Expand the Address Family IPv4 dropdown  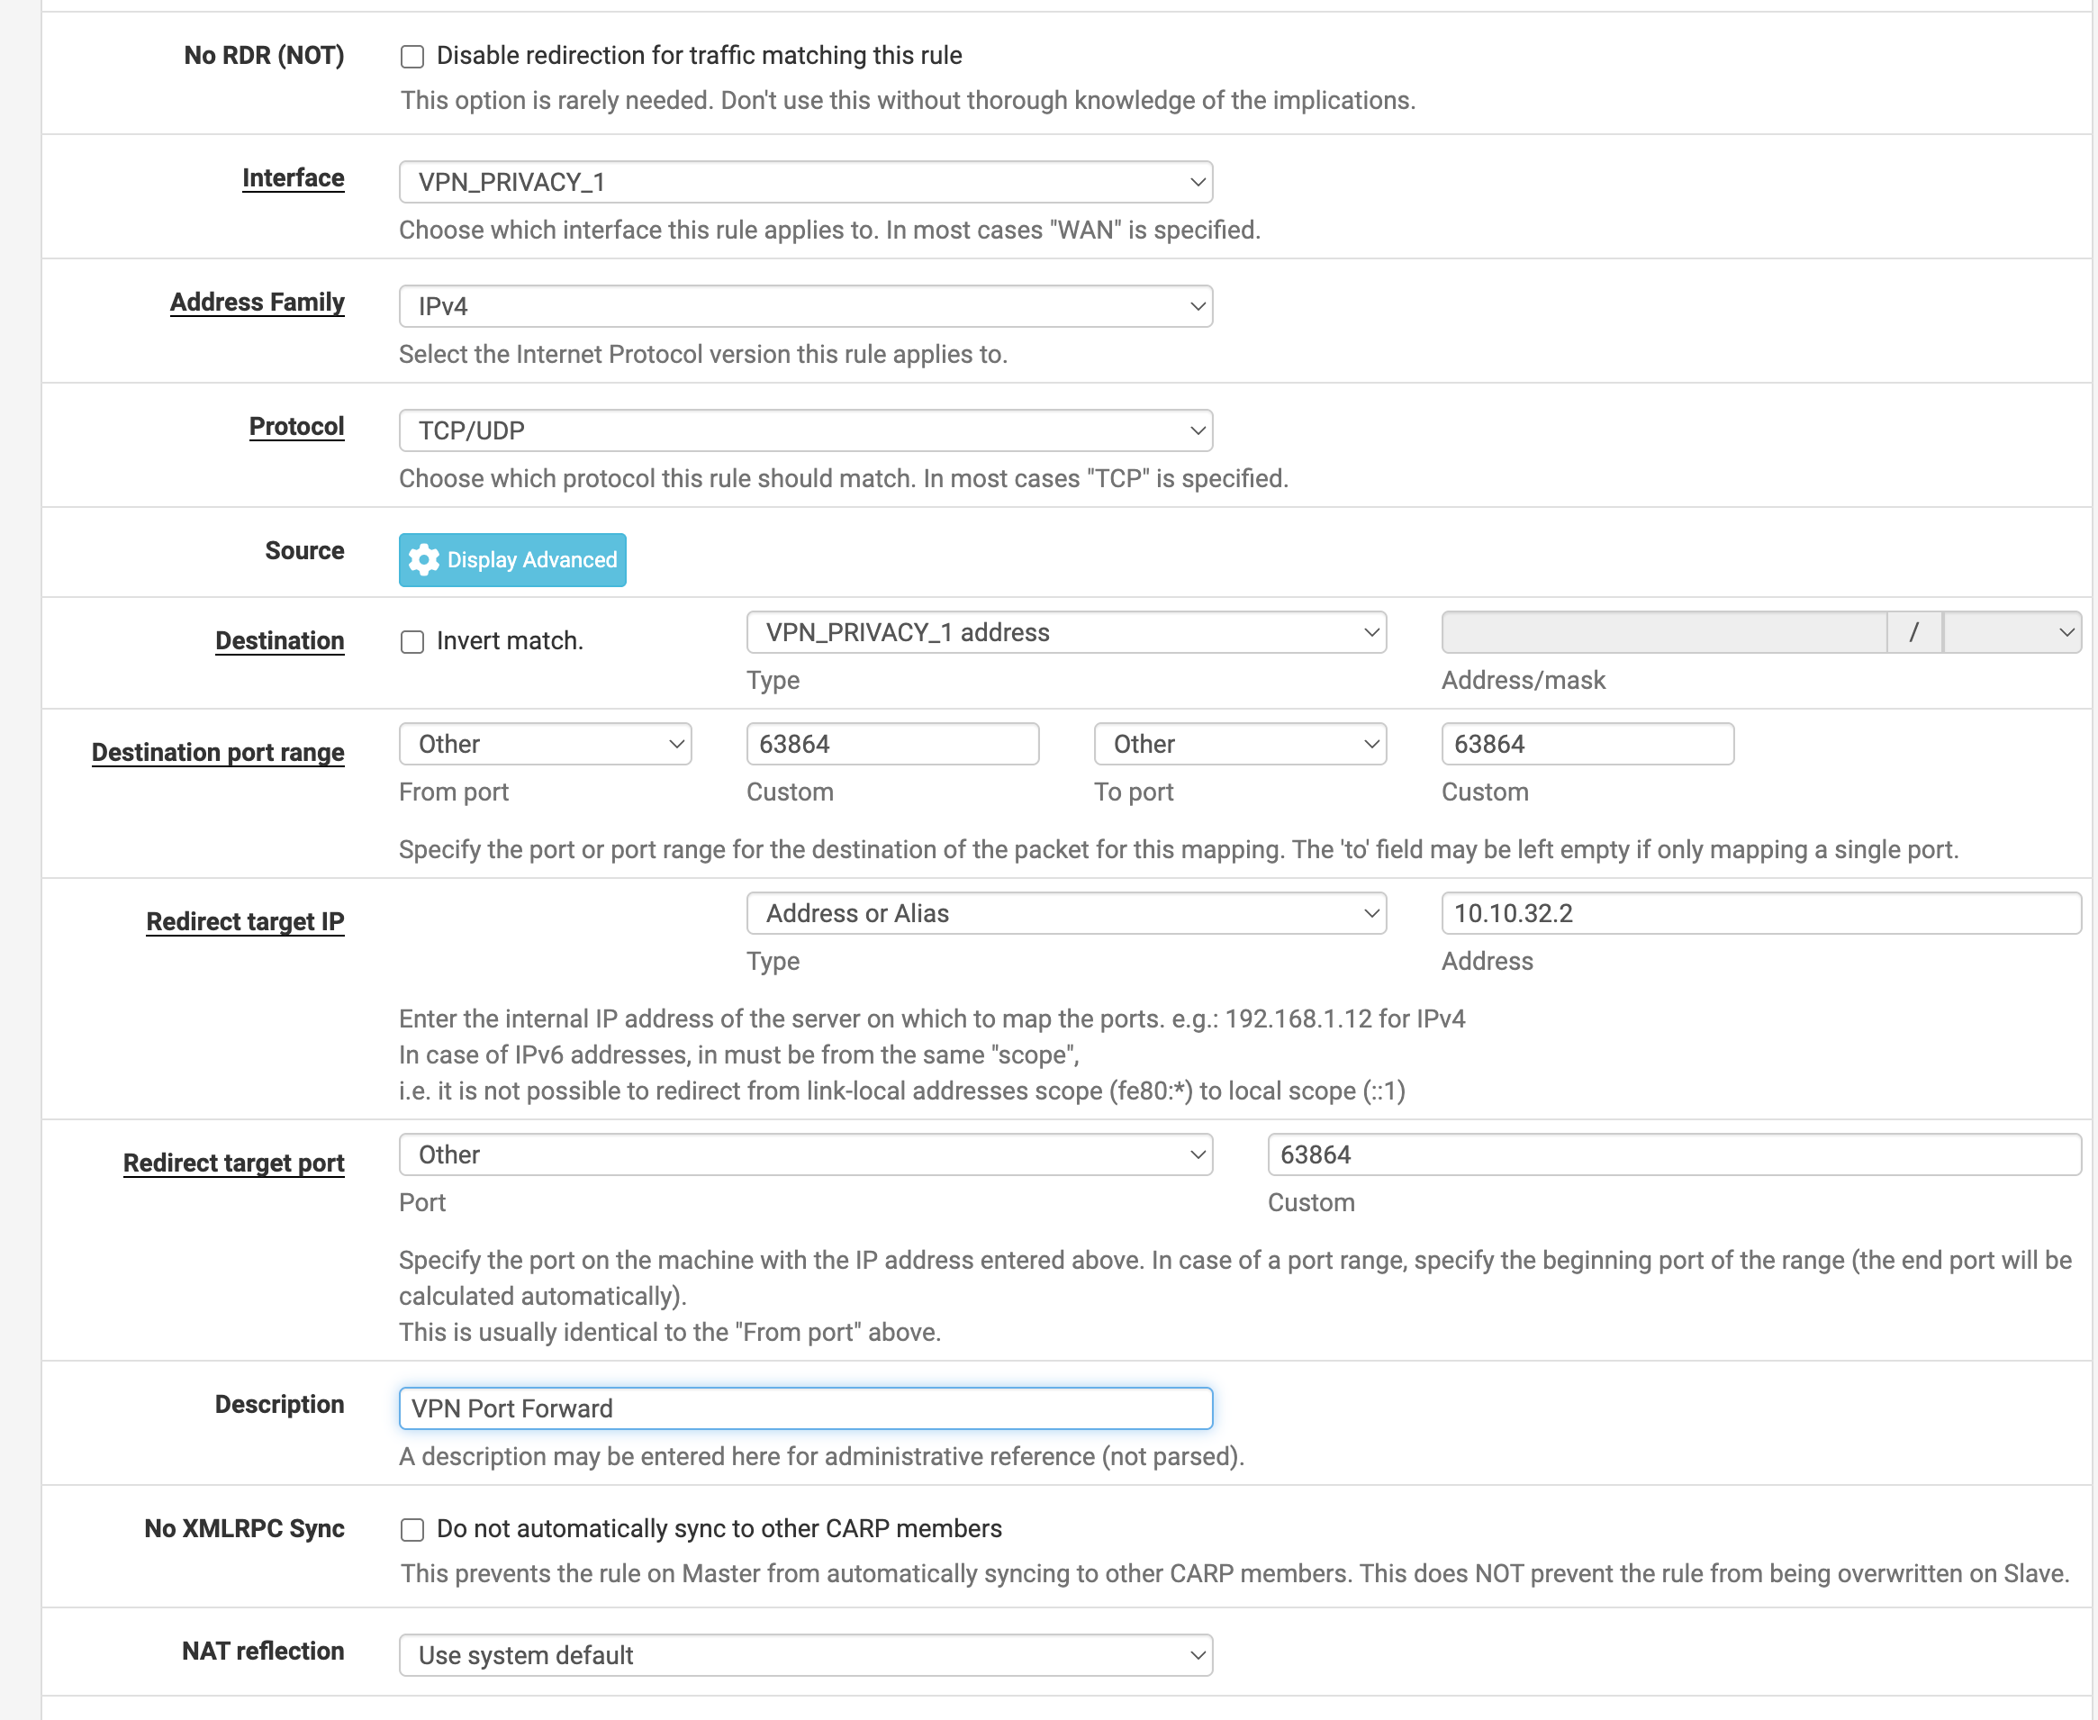coord(805,306)
